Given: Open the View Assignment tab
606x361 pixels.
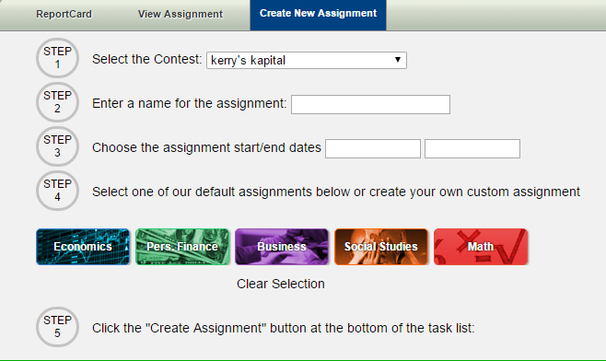Looking at the screenshot, I should (181, 15).
